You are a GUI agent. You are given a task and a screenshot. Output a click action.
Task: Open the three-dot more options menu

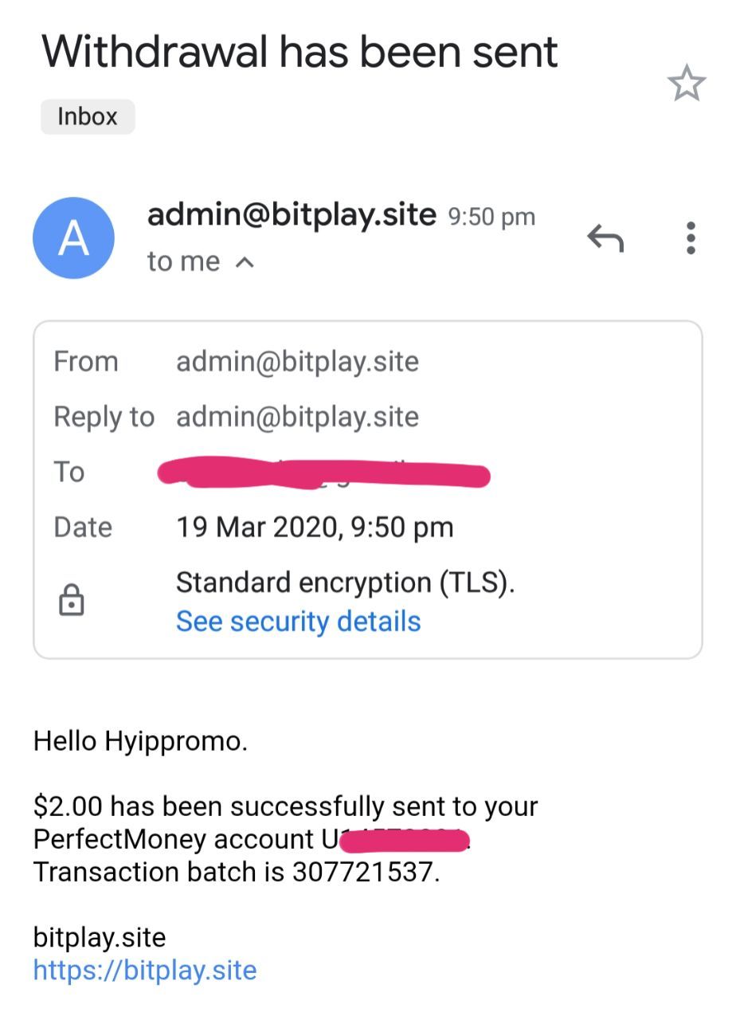(x=690, y=237)
